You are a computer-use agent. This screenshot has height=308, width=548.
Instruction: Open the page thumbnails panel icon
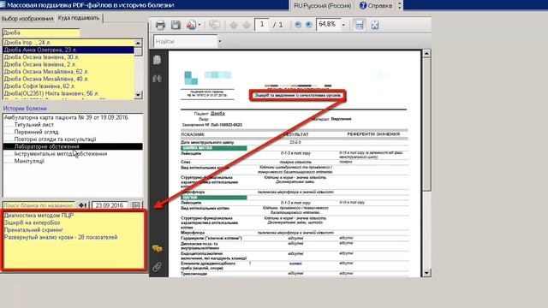click(158, 60)
